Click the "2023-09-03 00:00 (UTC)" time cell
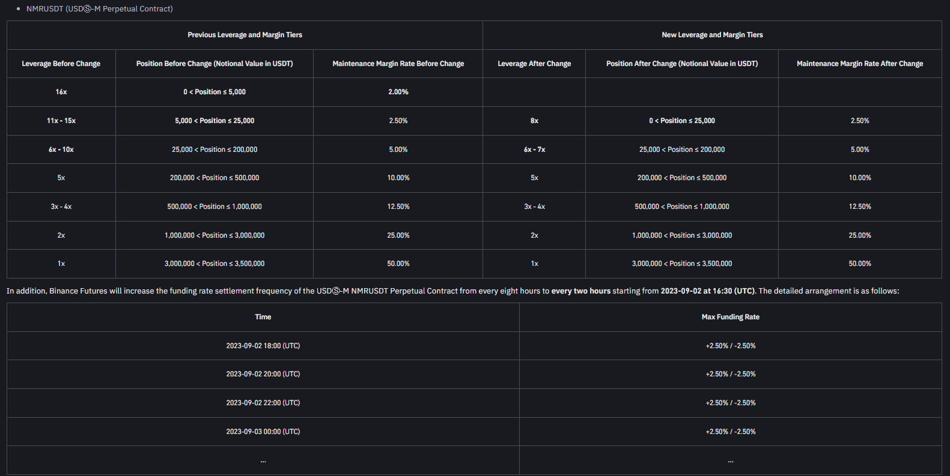 pyautogui.click(x=263, y=432)
